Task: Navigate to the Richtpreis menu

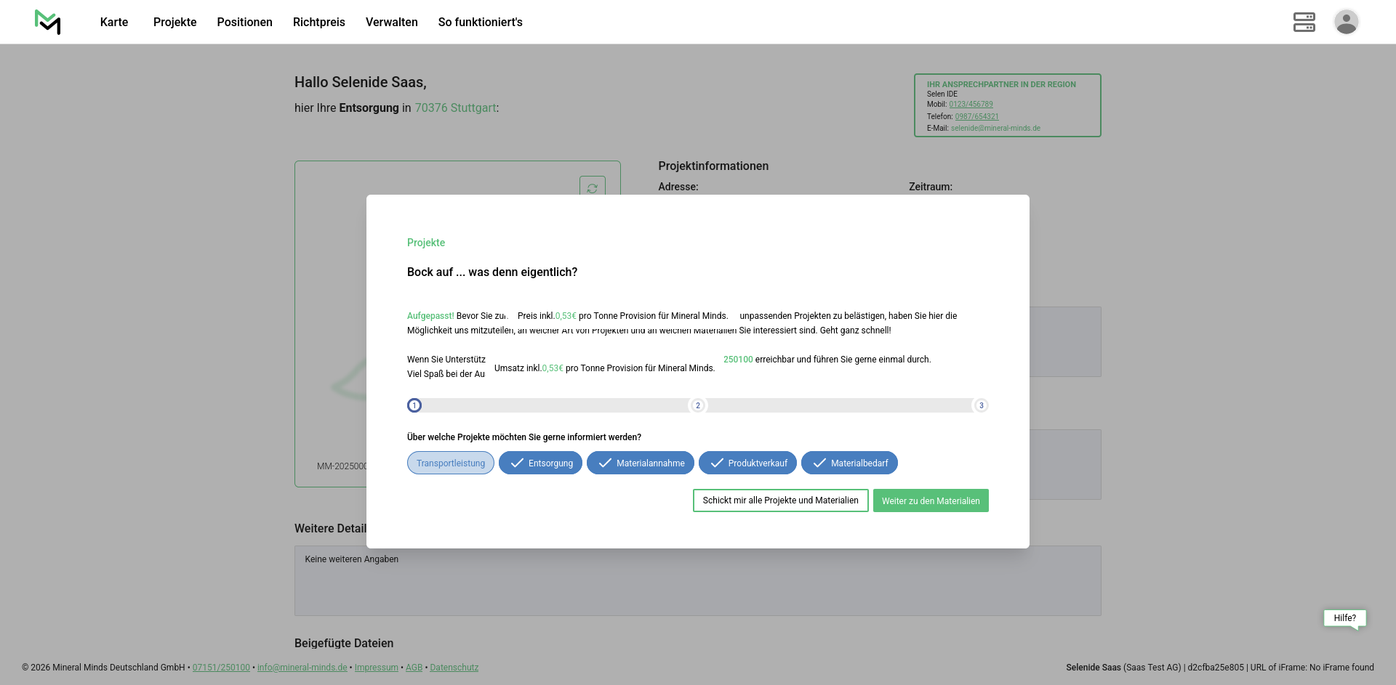Action: coord(318,23)
